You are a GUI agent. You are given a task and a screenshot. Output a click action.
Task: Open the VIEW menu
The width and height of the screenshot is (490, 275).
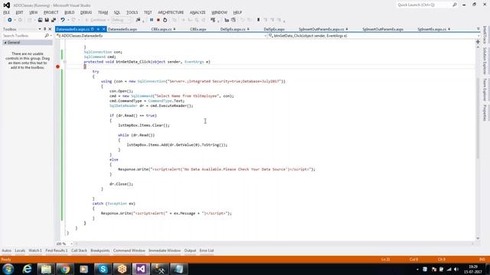pos(34,12)
